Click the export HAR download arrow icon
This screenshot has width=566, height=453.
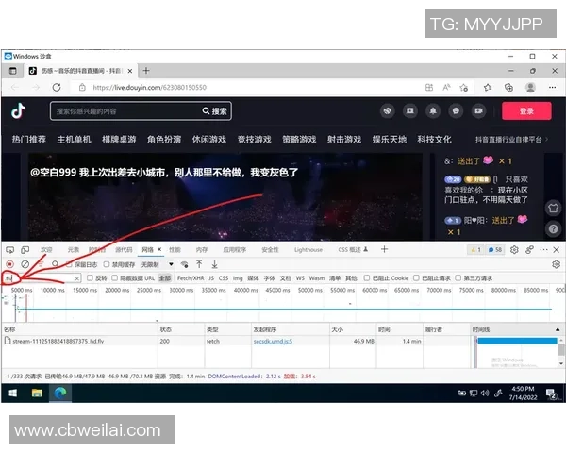pos(214,264)
